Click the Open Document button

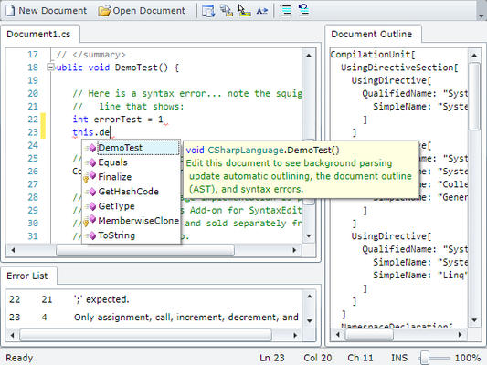coord(142,11)
